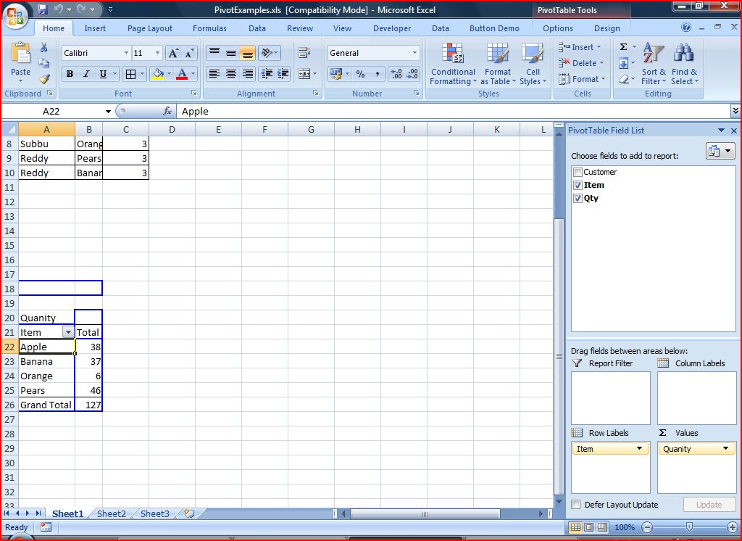Open Format as Table gallery

click(x=498, y=64)
